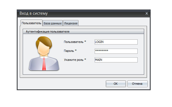Viewport: 172px width, 107px height.
Task: Select the Укажите роль field with MAIN
Action: coord(116,60)
